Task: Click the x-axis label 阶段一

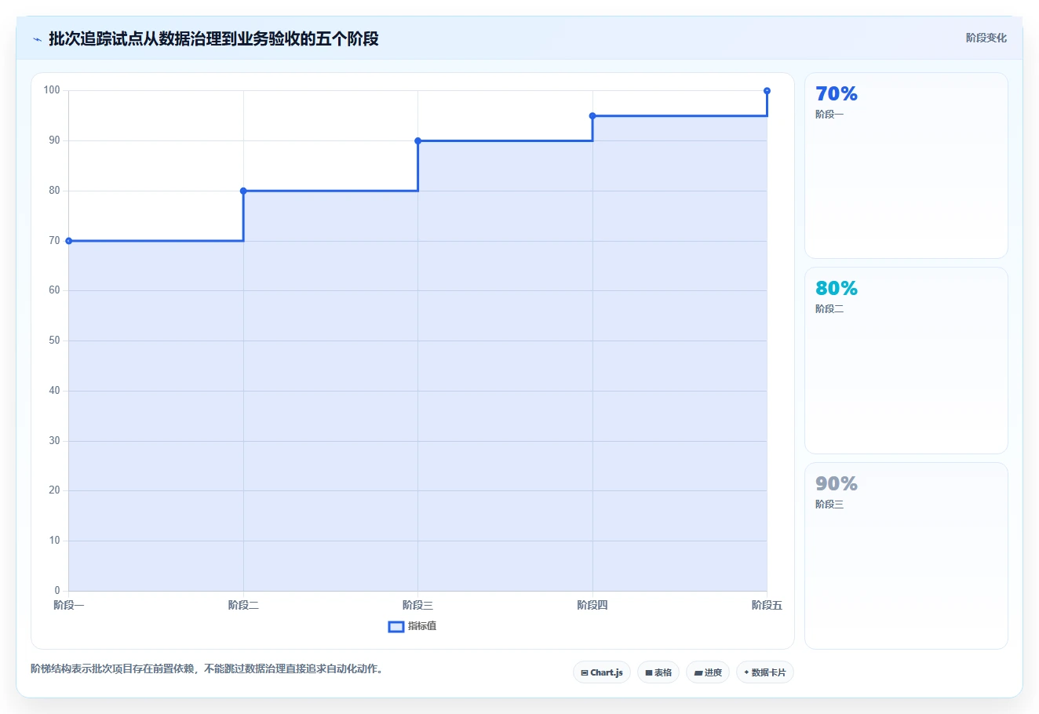Action: click(69, 605)
